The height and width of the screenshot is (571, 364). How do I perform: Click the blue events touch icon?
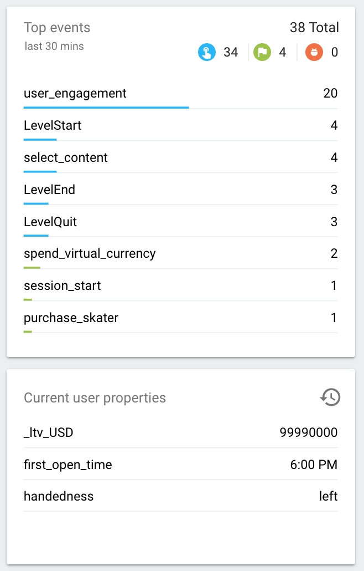[x=206, y=52]
